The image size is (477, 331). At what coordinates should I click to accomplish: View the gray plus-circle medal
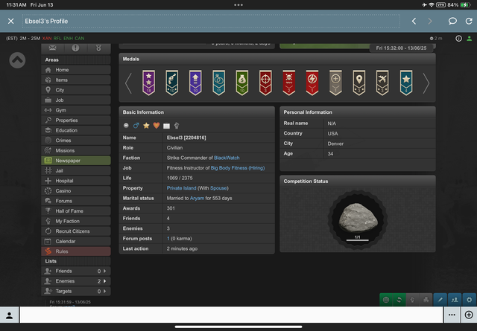(335, 83)
